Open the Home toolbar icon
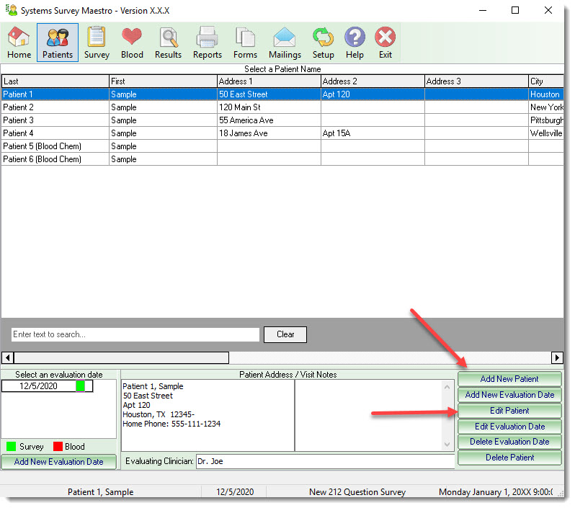The height and width of the screenshot is (508, 575). 19,42
